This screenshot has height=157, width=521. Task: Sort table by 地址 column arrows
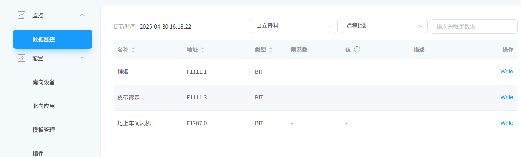pos(202,50)
